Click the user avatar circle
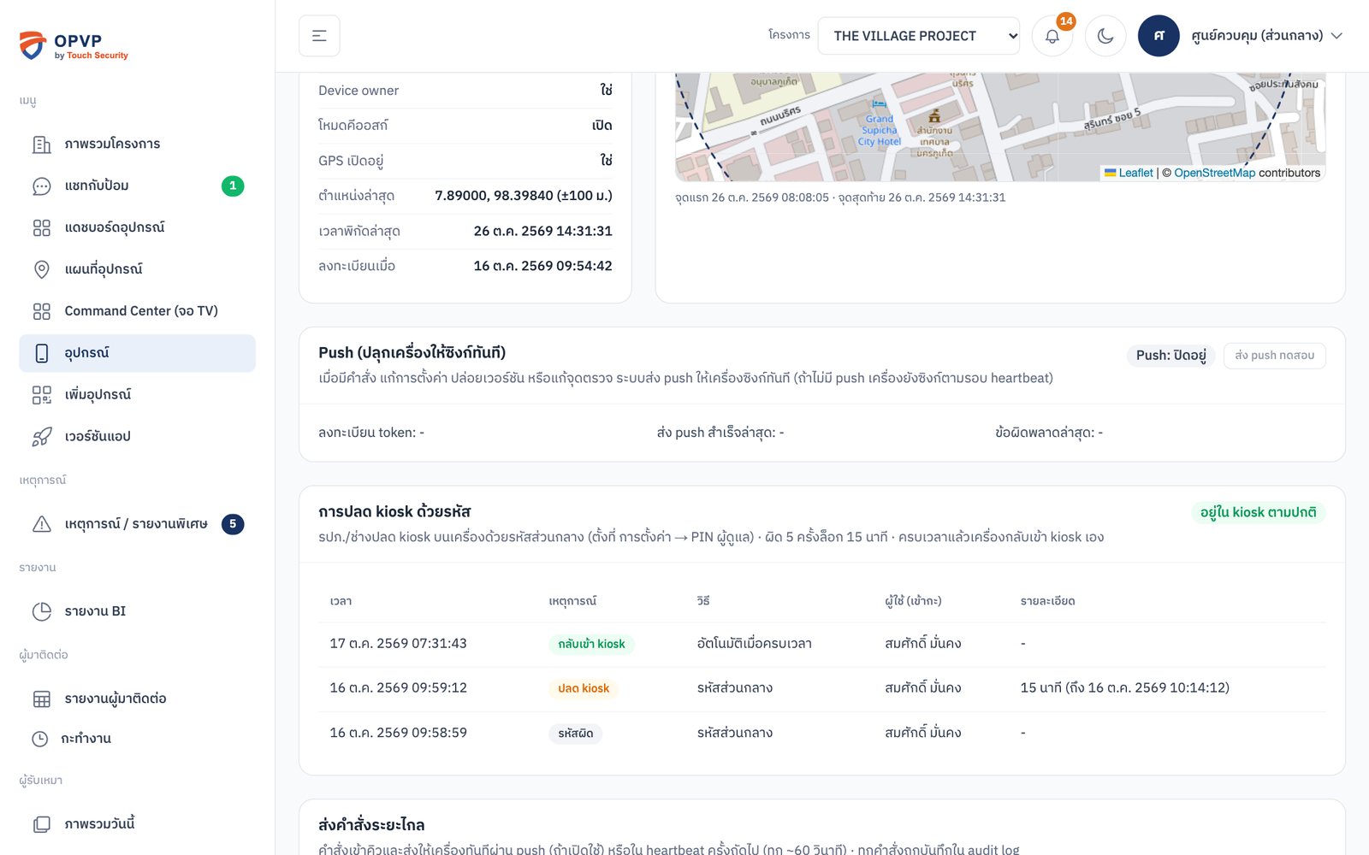 point(1159,36)
